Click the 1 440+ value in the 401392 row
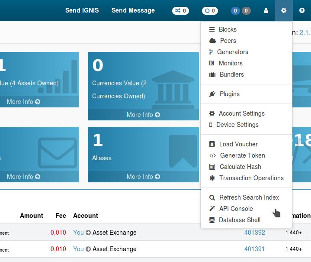 tap(294, 233)
